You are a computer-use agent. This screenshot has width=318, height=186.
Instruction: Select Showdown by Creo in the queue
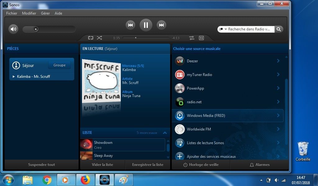pyautogui.click(x=123, y=145)
